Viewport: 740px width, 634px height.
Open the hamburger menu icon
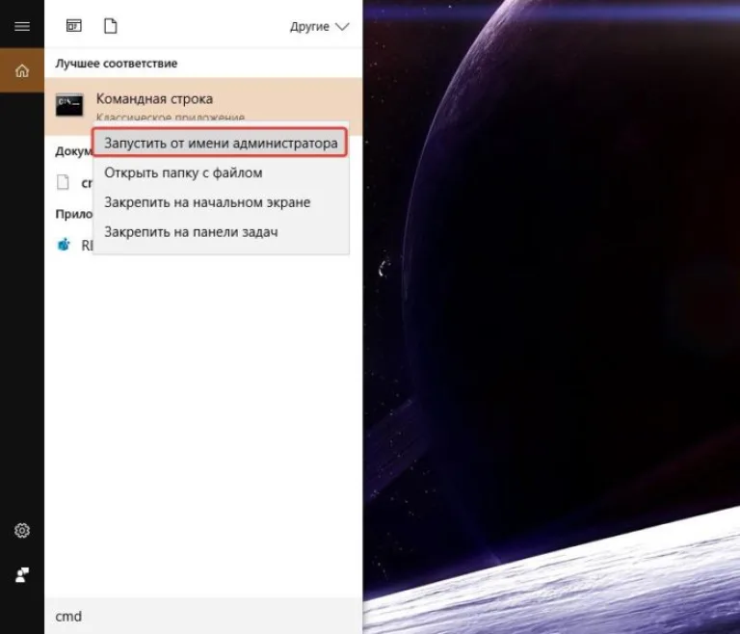tap(22, 26)
